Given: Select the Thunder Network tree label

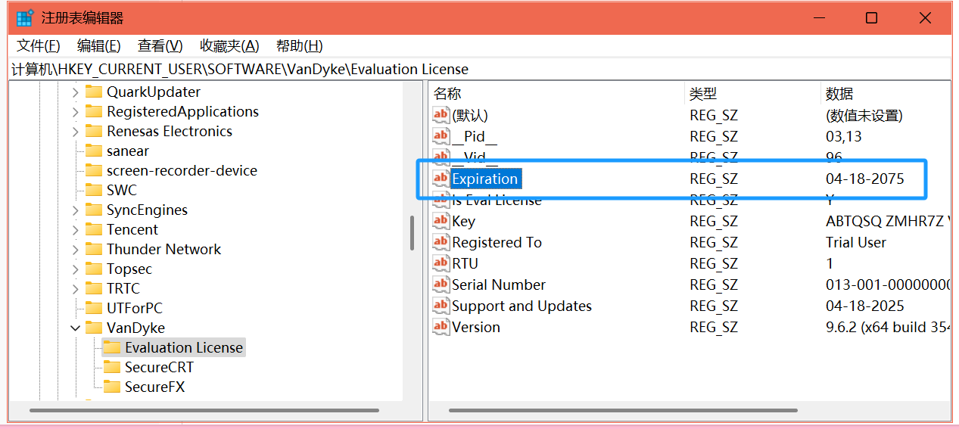Looking at the screenshot, I should (x=163, y=249).
